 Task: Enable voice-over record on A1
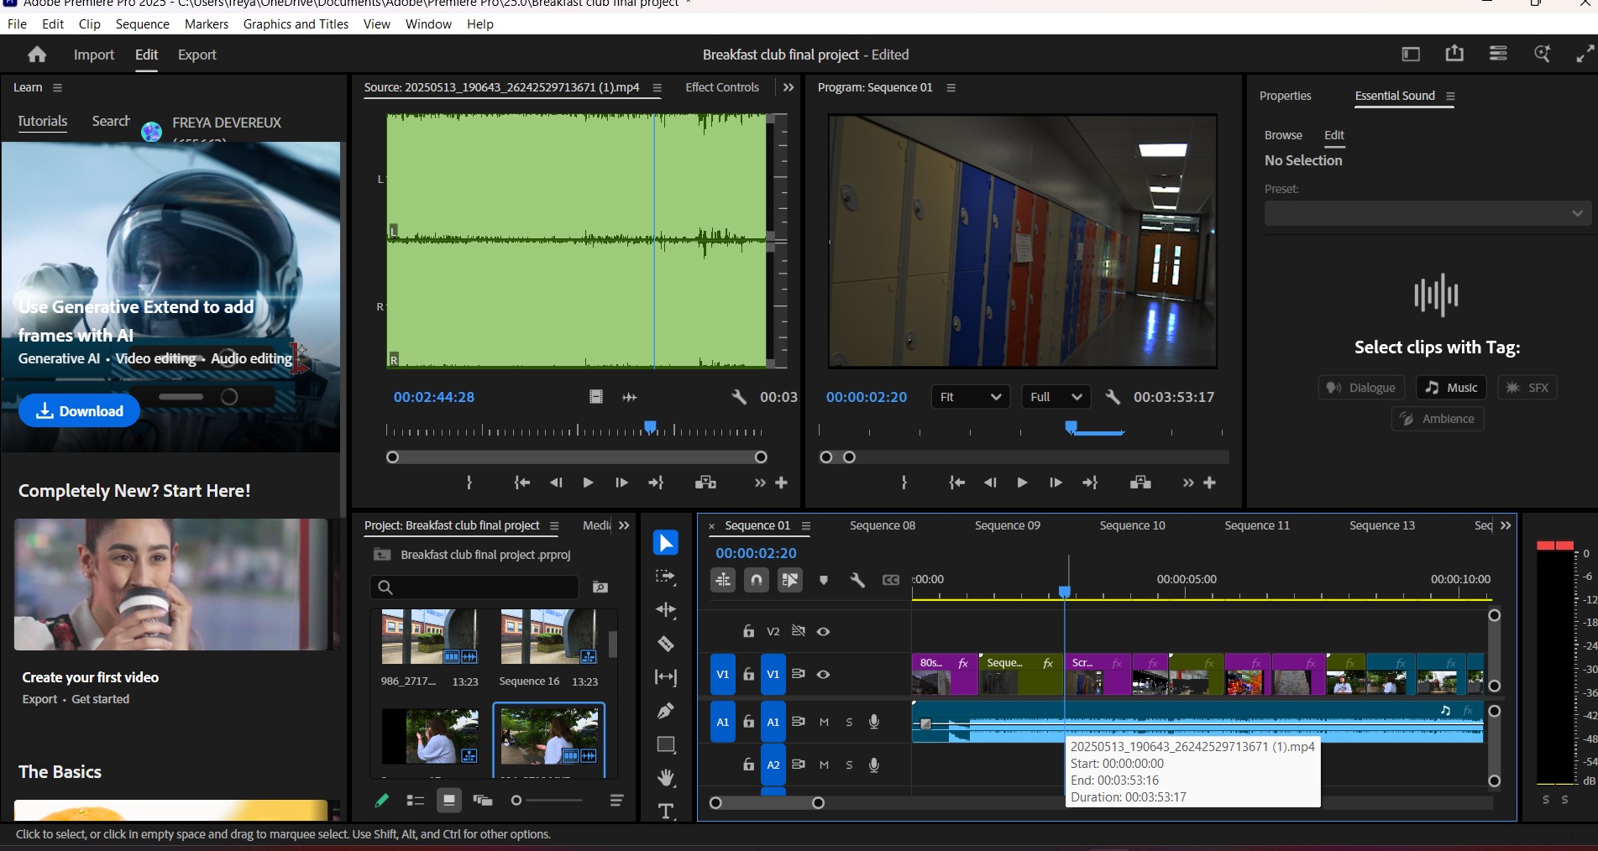coord(874,722)
